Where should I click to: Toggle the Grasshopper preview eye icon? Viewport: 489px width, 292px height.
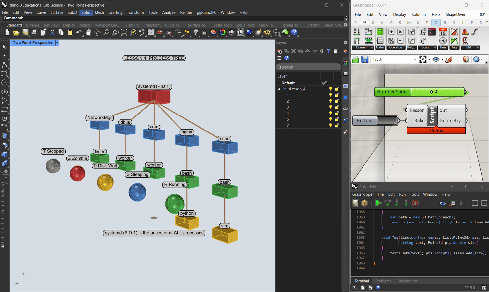(436, 59)
